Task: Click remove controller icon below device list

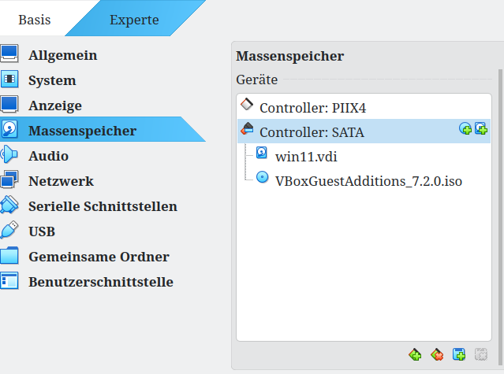Action: point(437,355)
